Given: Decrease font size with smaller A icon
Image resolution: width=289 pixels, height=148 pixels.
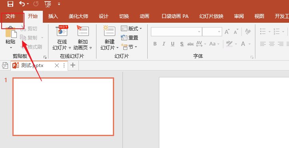Looking at the screenshot, I should click(x=236, y=32).
